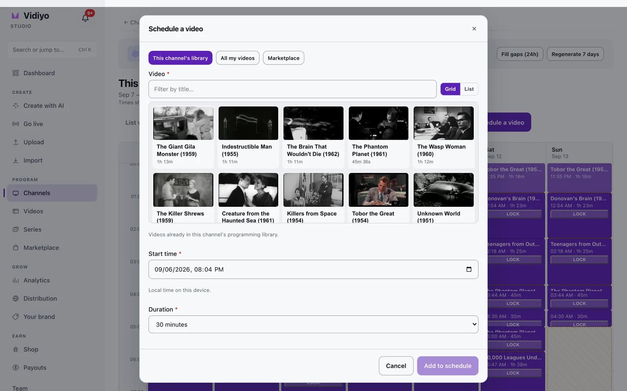627x391 pixels.
Task: Select The Giant Gila Monster thumbnail
Action: coord(183,123)
